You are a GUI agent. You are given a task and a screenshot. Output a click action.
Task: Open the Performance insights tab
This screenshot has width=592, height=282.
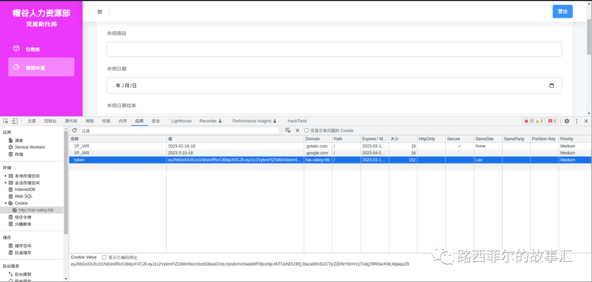[x=255, y=121]
